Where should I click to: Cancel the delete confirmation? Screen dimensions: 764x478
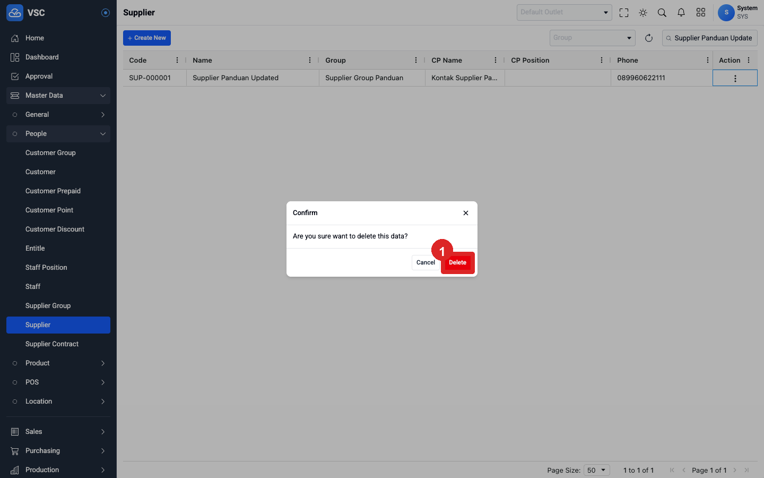coord(426,262)
